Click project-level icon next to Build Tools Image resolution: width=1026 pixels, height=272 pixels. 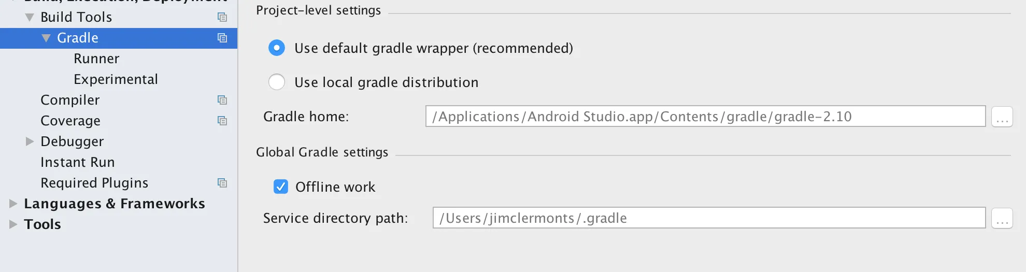tap(222, 17)
